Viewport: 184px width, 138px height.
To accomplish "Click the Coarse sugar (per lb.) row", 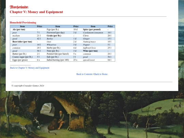I will pyautogui.click(x=22, y=57).
